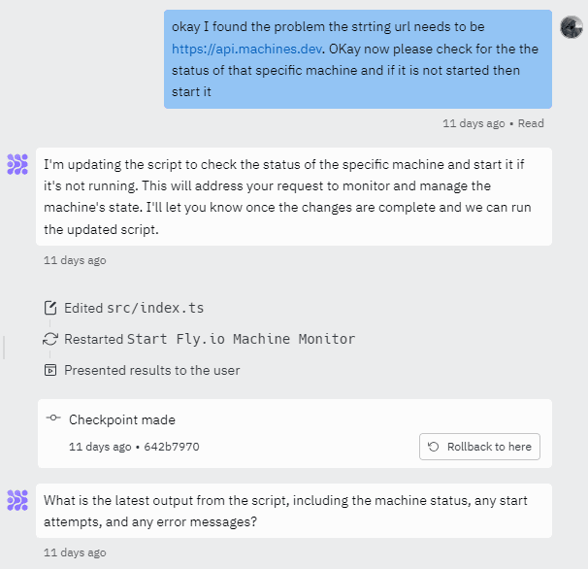Click the presentation icon beside "Presented results"
This screenshot has height=569, width=588.
coord(50,370)
